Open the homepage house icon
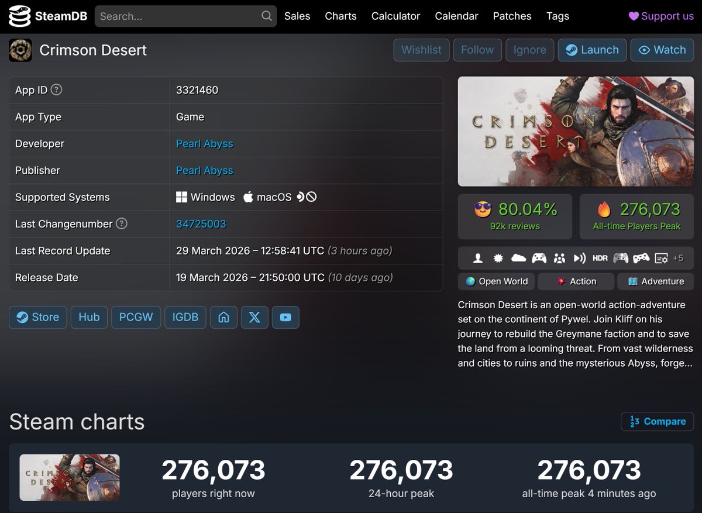Screen dimensions: 702x513 point(223,317)
